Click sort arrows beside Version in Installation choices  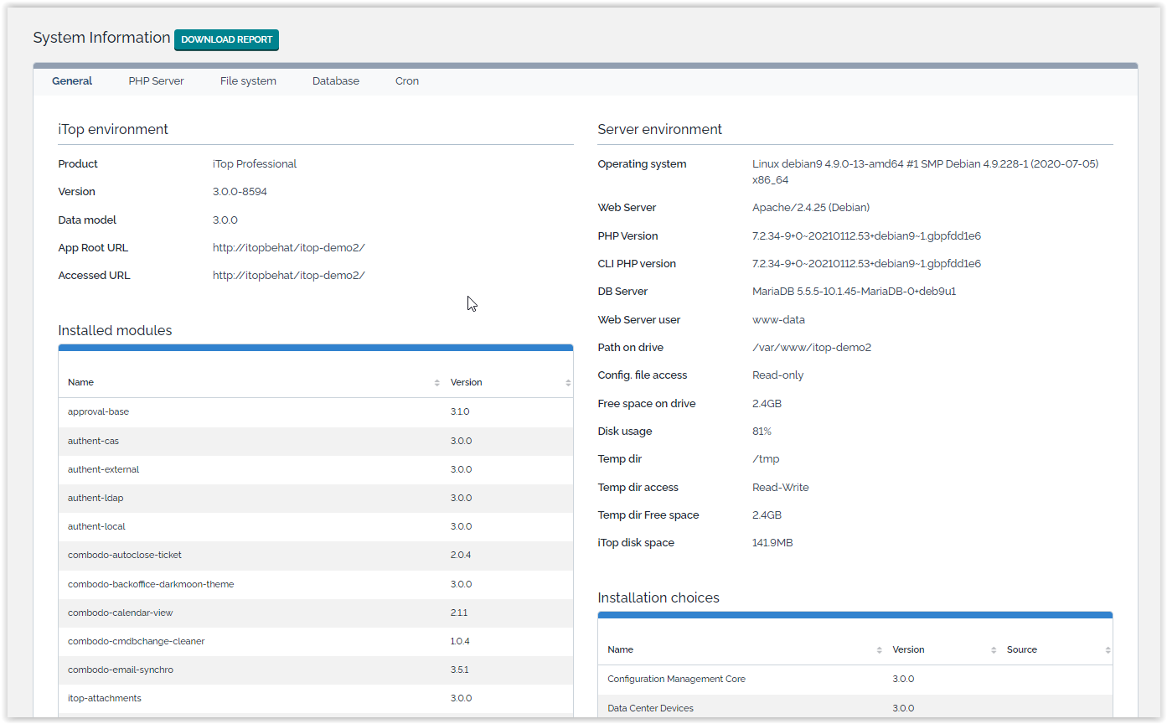[x=994, y=650]
